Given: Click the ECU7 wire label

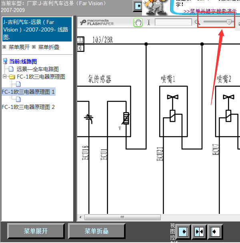Looking at the screenshot, I should tap(216, 149).
